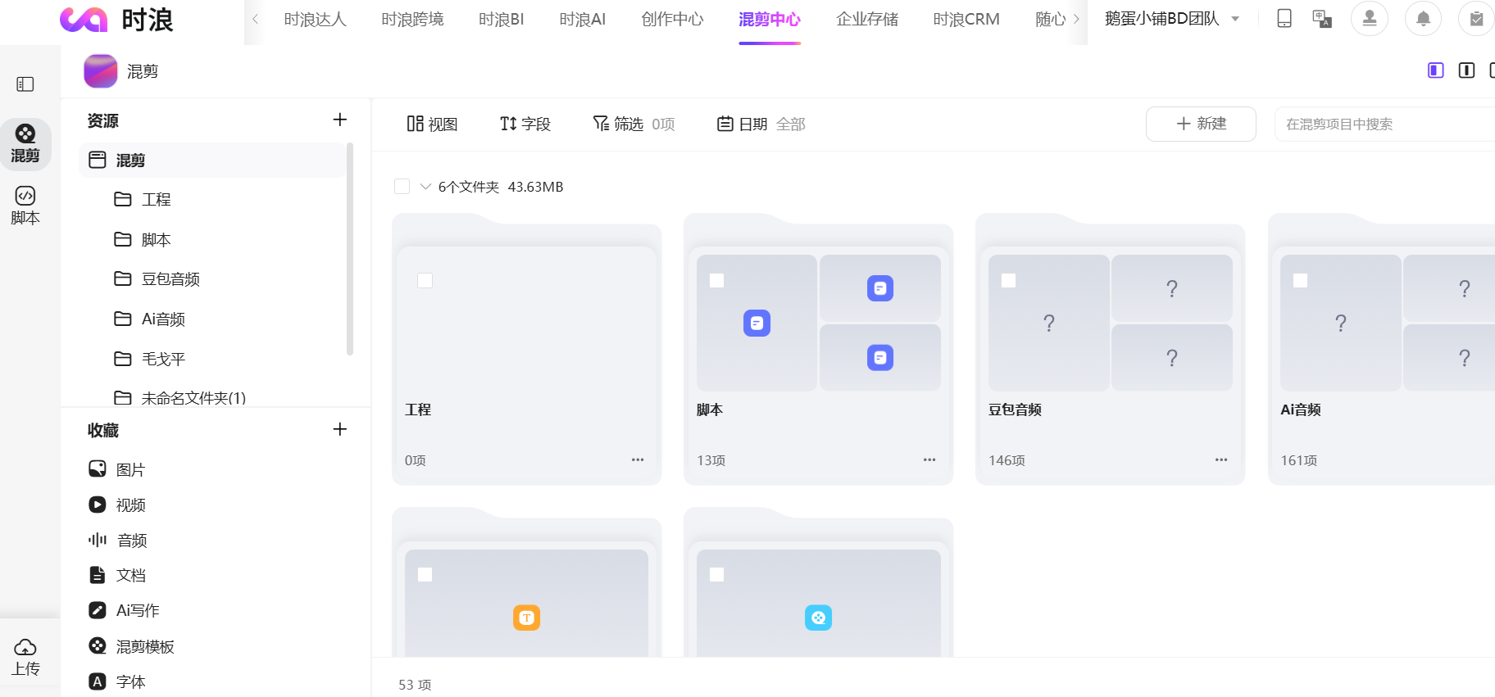This screenshot has height=697, width=1495.
Task: Add a new item to 资源
Action: tap(340, 120)
